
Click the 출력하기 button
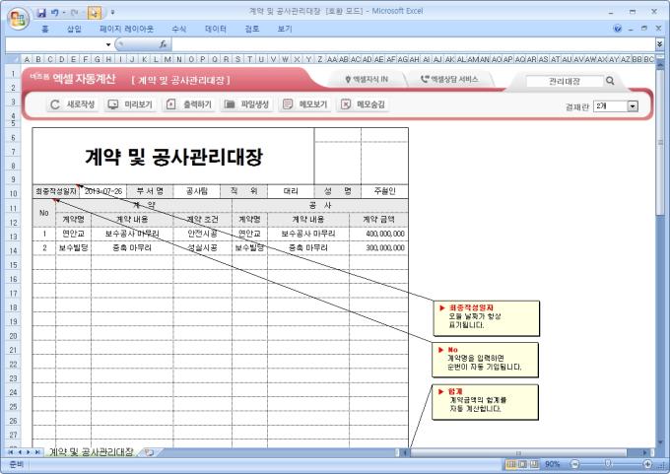click(188, 104)
